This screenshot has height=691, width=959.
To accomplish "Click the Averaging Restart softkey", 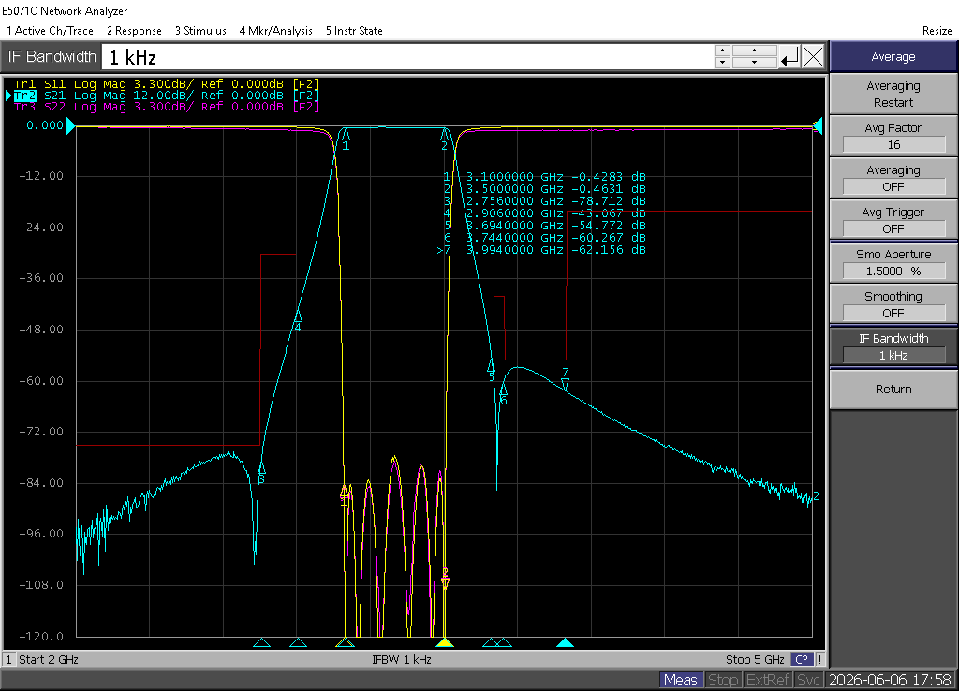I will click(893, 95).
